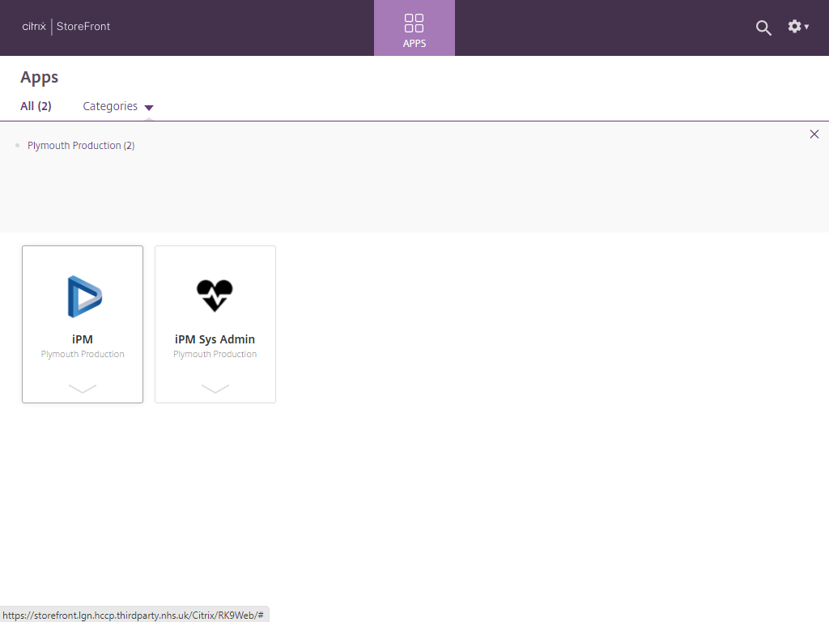The width and height of the screenshot is (829, 622).
Task: Click the iPM app title text
Action: tap(83, 339)
